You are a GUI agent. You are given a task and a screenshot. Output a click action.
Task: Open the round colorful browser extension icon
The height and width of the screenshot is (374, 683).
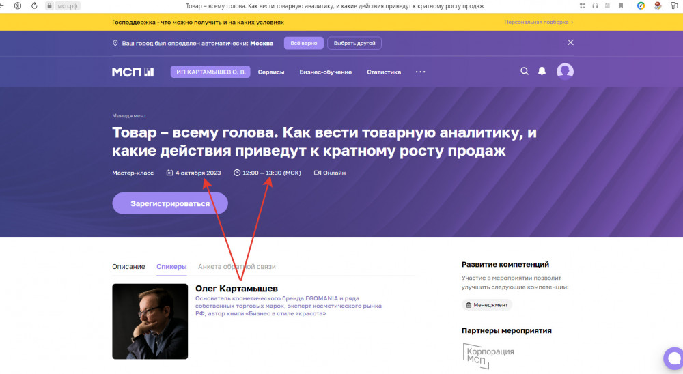[641, 6]
